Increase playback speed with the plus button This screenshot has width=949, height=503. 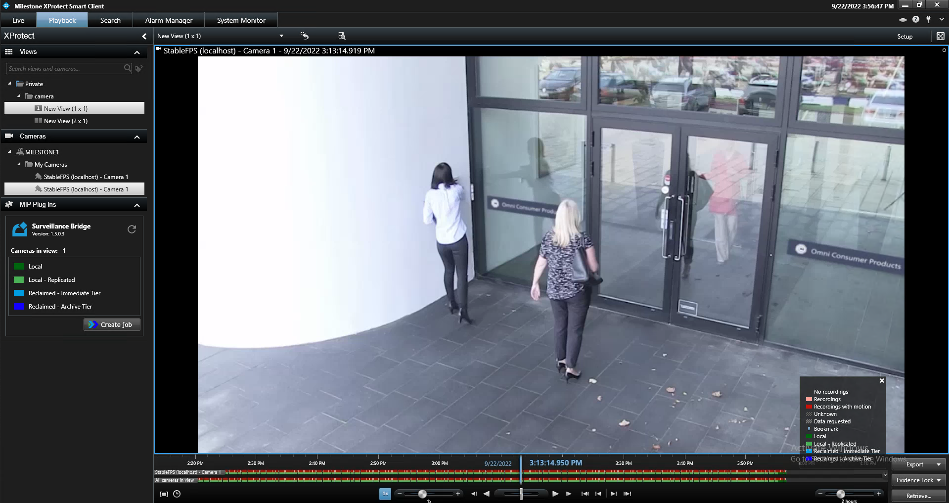tap(458, 494)
